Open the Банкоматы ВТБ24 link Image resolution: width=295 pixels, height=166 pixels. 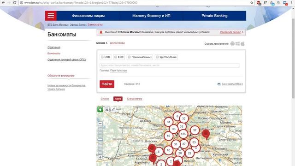(x=232, y=84)
